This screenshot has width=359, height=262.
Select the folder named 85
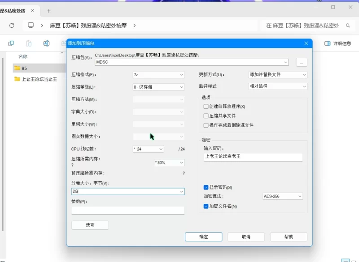coord(39,68)
